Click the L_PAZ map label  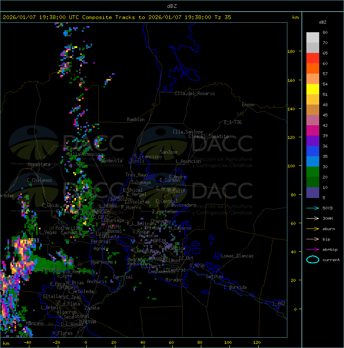click(279, 304)
